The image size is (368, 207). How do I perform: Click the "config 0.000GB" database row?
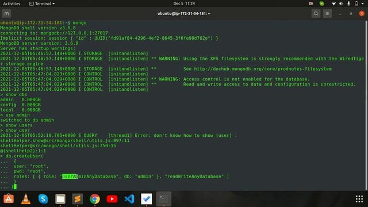click(x=21, y=105)
